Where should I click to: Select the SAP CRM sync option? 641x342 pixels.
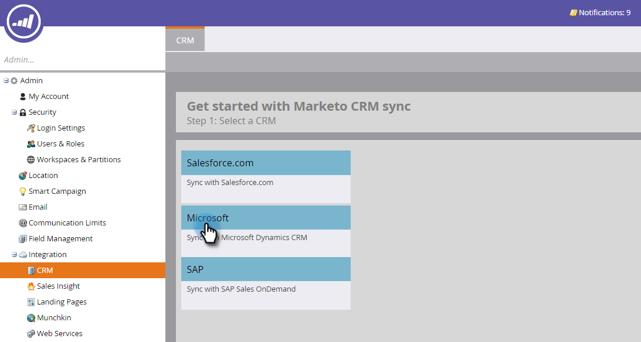pos(266,269)
